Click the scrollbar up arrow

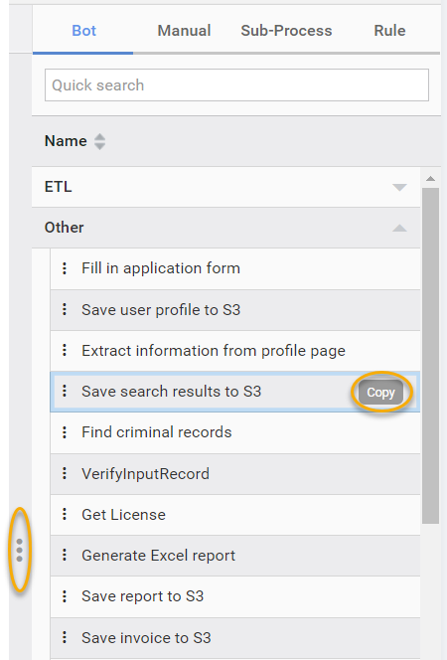(x=430, y=179)
